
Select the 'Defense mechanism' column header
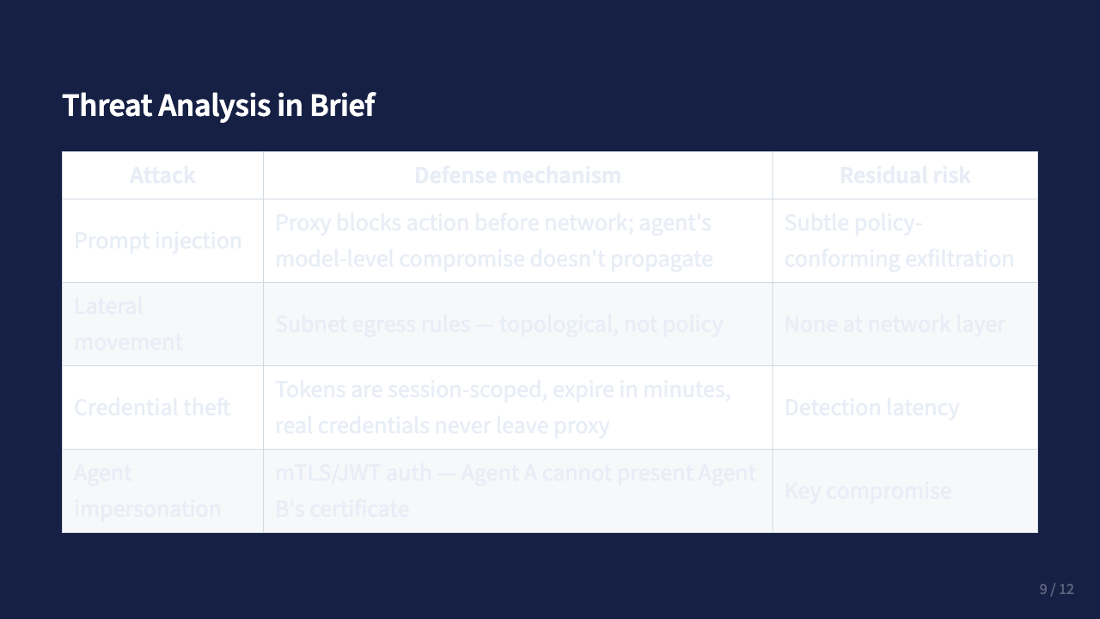coord(517,175)
